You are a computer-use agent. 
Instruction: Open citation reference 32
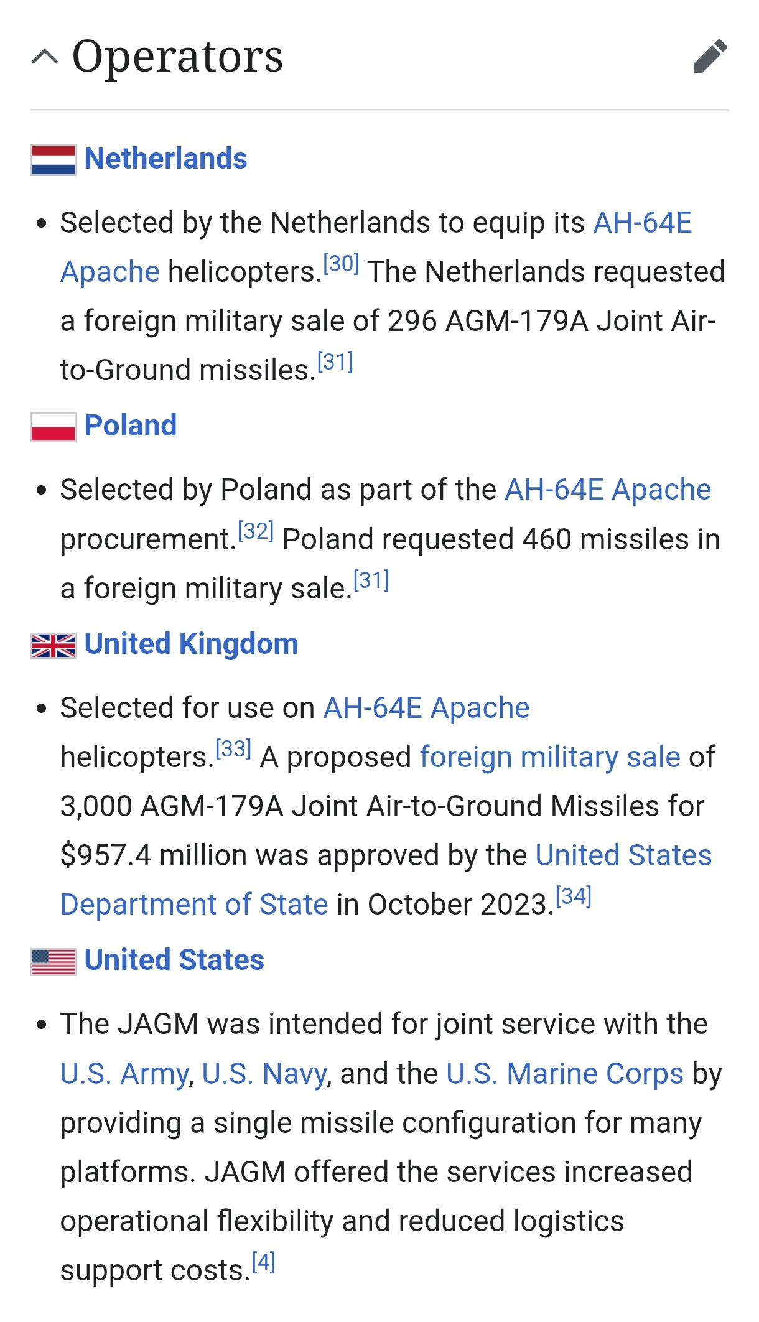(256, 531)
